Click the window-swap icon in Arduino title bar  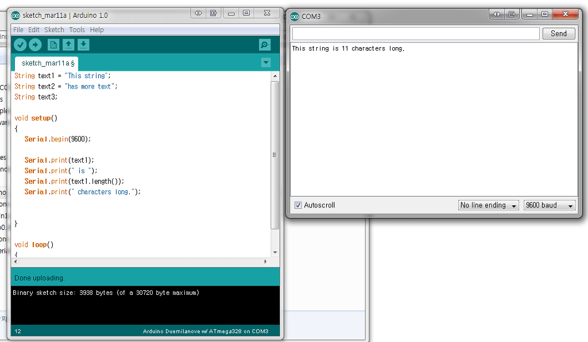pyautogui.click(x=214, y=13)
